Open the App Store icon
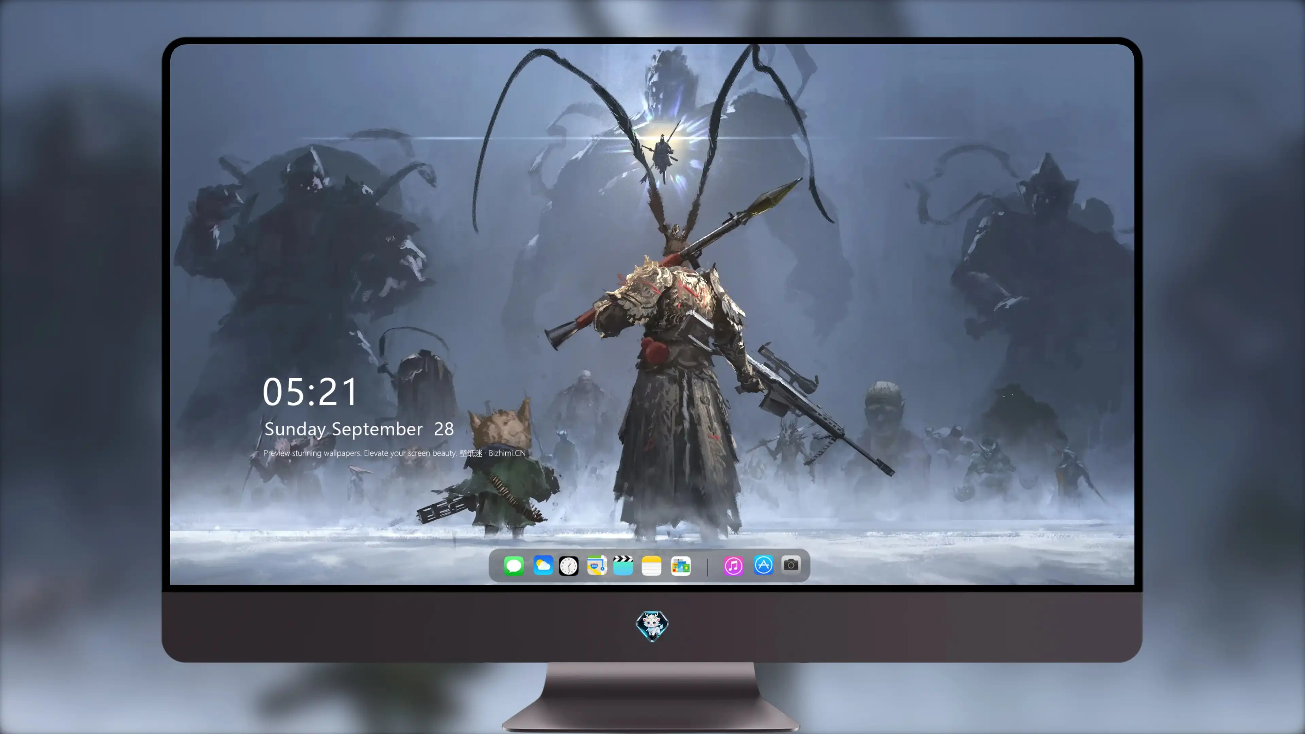This screenshot has height=734, width=1305. coord(763,565)
